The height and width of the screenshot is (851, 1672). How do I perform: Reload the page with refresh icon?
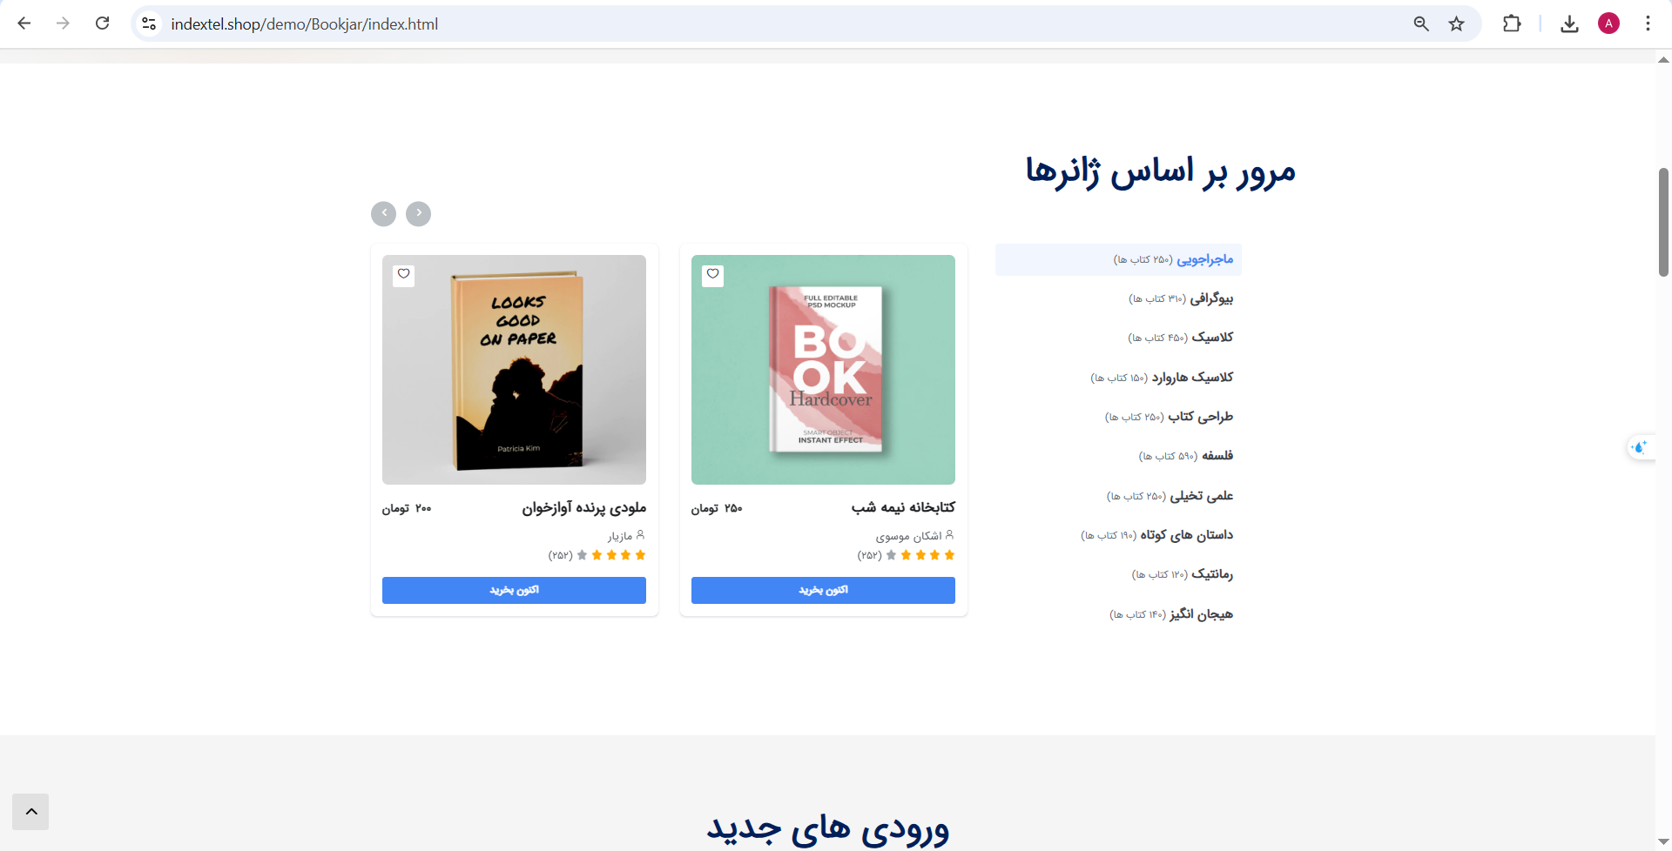102,23
